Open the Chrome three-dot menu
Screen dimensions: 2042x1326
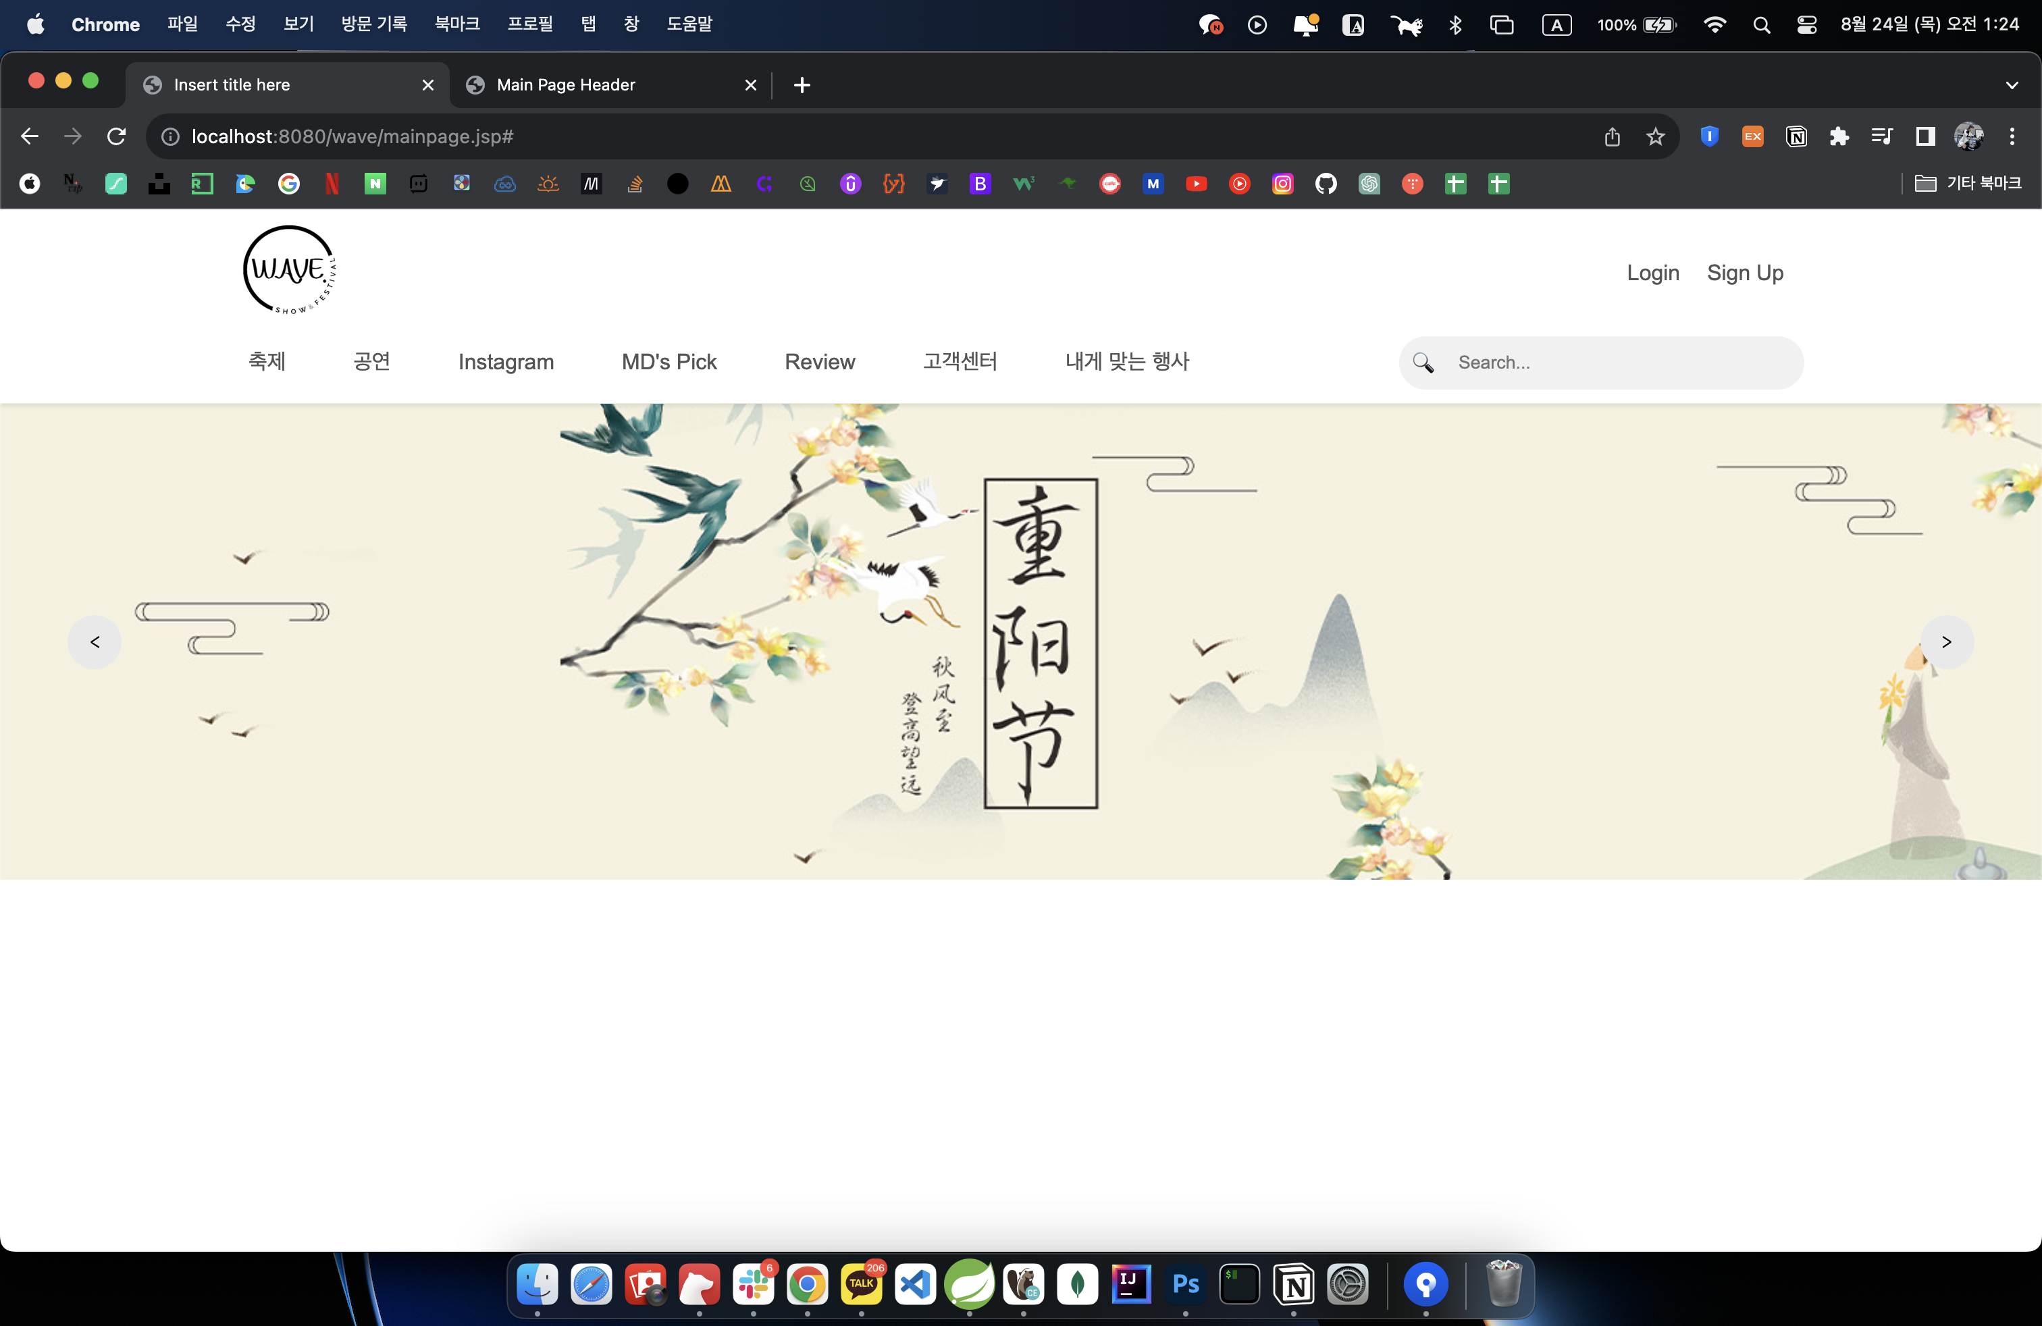2011,136
